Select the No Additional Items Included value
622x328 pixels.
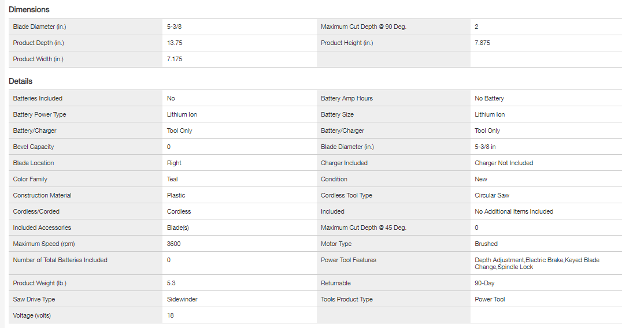coord(514,211)
